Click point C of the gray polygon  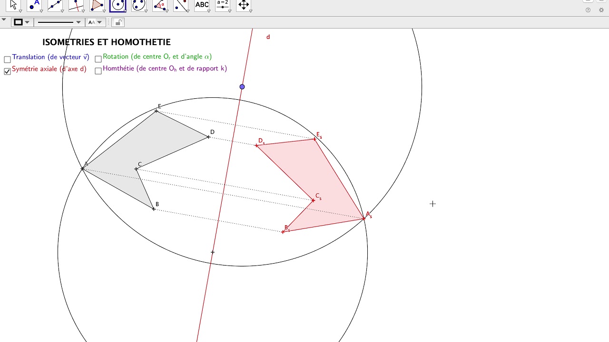pos(136,169)
